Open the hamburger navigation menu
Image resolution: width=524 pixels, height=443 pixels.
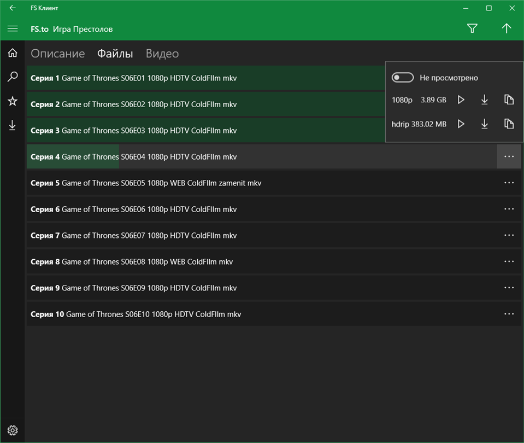tap(13, 29)
